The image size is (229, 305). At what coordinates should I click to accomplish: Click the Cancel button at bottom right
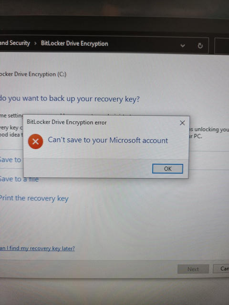coord(221,269)
